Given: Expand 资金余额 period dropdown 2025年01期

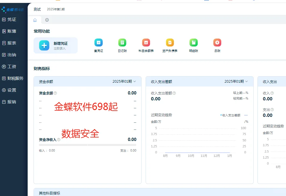Looking at the screenshot, I should [124, 82].
